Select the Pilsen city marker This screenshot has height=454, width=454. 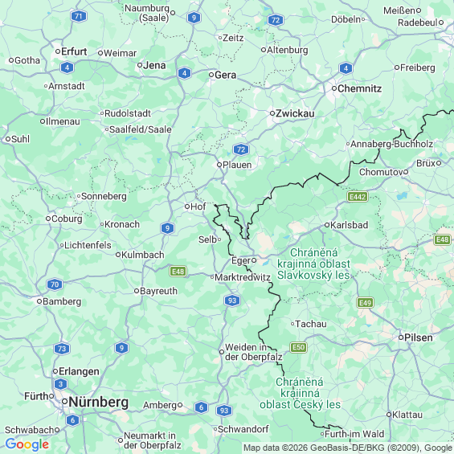(x=401, y=337)
